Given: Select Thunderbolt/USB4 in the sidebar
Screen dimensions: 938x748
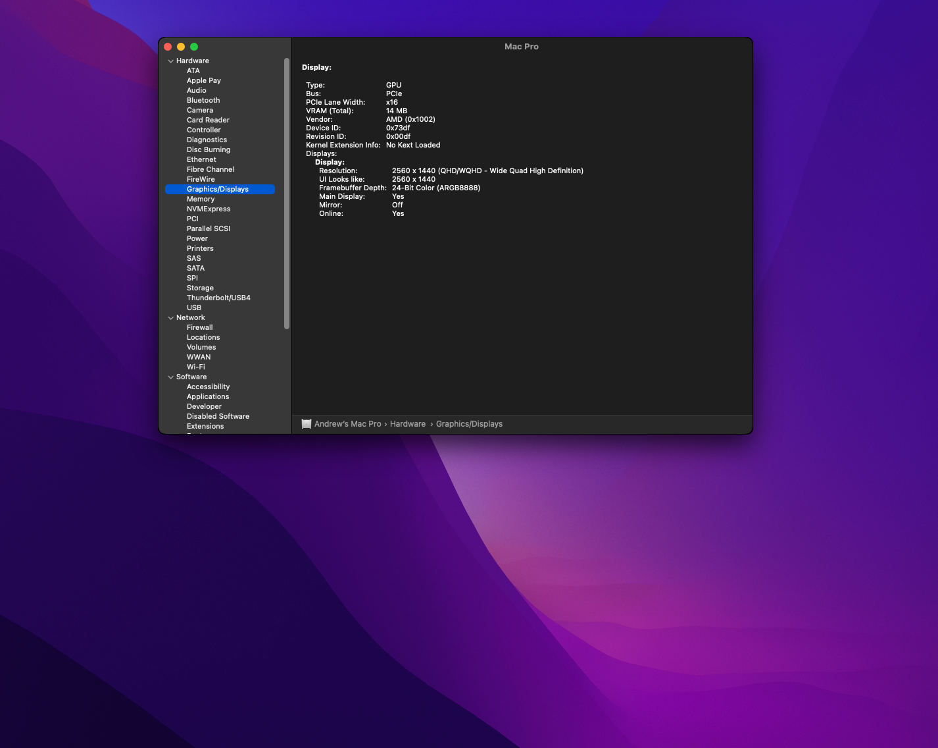Looking at the screenshot, I should coord(218,298).
